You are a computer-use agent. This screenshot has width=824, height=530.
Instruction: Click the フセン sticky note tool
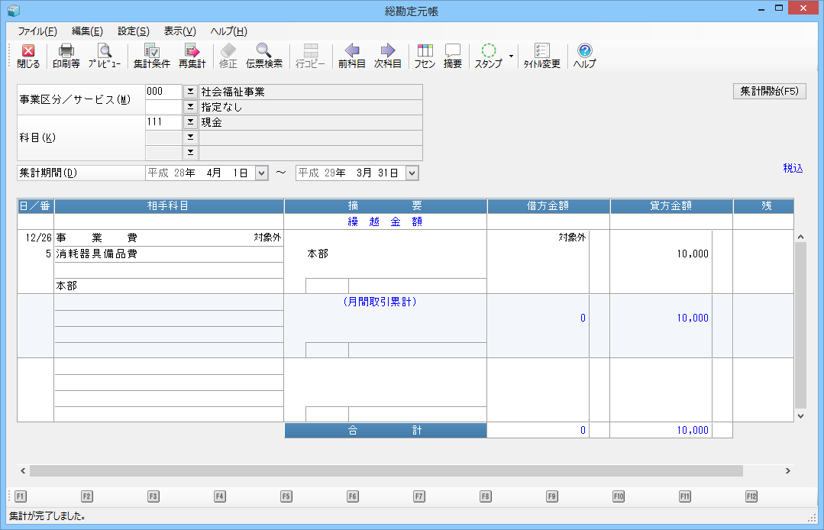(x=425, y=57)
